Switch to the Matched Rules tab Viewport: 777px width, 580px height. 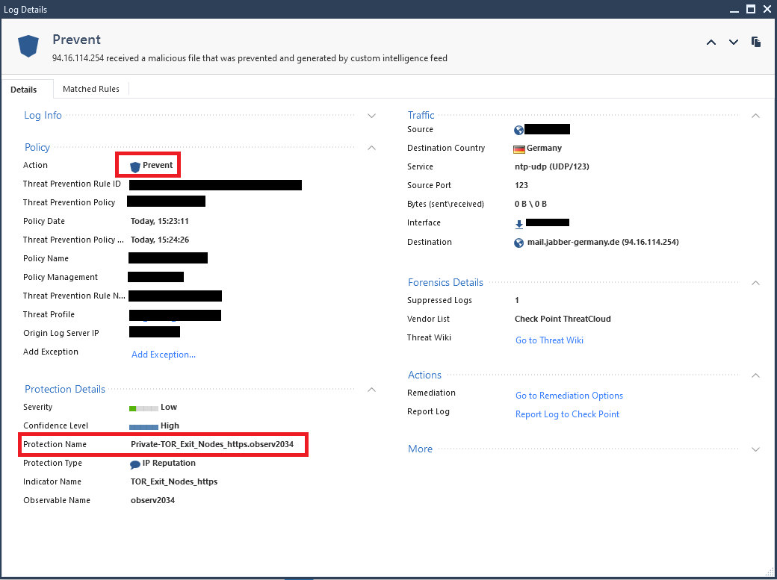click(x=91, y=88)
